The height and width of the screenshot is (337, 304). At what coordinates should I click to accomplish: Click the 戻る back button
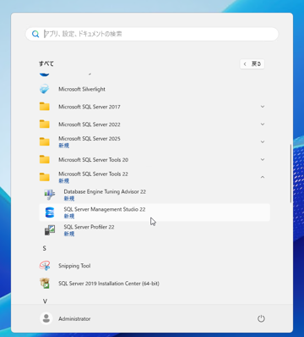pyautogui.click(x=252, y=64)
